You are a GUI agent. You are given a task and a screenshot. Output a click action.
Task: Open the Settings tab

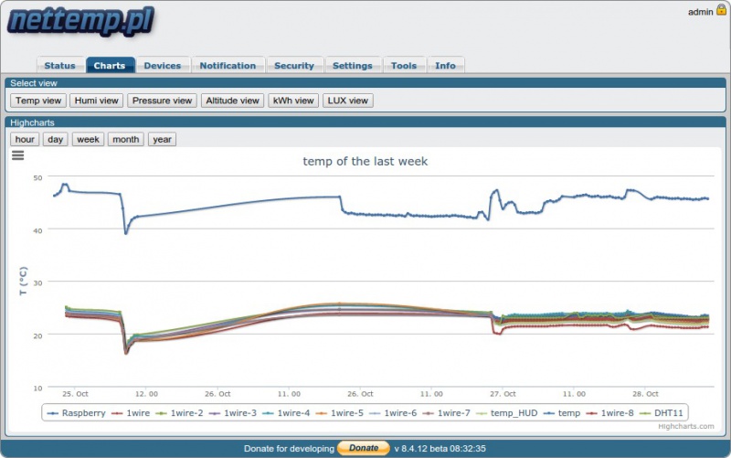[352, 66]
